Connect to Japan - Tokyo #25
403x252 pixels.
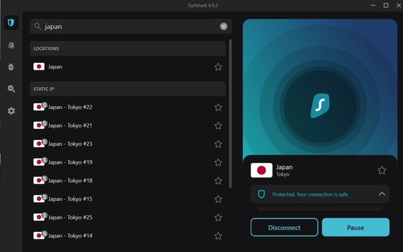128,218
